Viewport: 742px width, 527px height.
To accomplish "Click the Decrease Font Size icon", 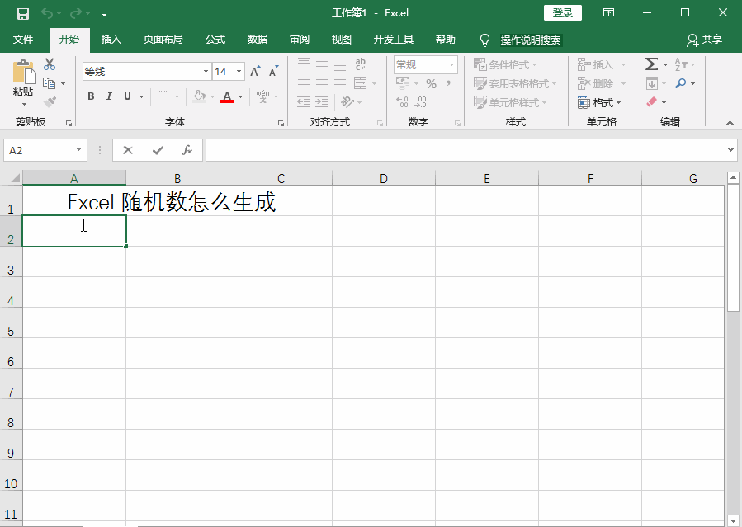I will tap(273, 72).
